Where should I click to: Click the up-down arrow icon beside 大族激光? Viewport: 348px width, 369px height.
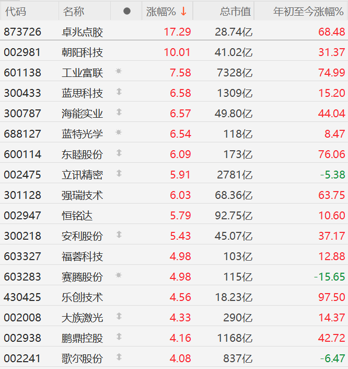coord(119,316)
